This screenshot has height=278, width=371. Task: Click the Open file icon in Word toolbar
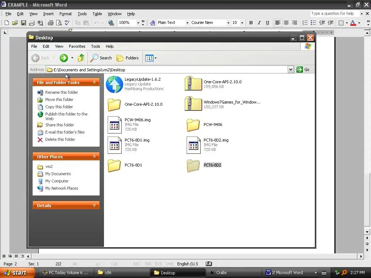(15, 23)
